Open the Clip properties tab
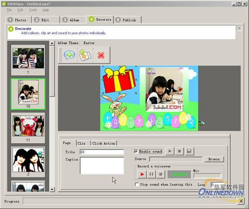This screenshot has height=209, width=249. 83,143
